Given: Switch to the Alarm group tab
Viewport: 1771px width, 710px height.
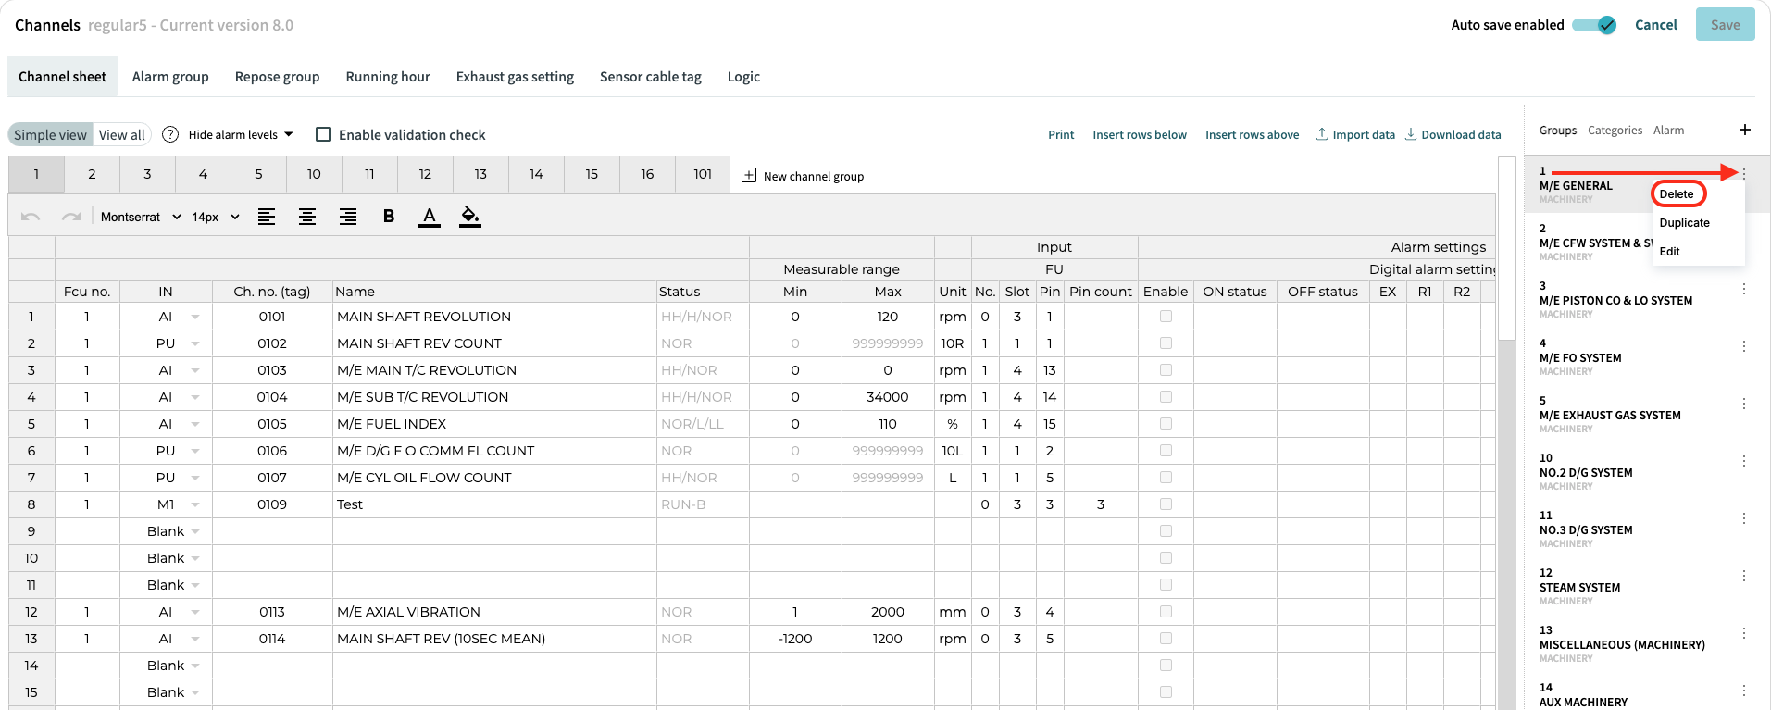Looking at the screenshot, I should pyautogui.click(x=170, y=77).
